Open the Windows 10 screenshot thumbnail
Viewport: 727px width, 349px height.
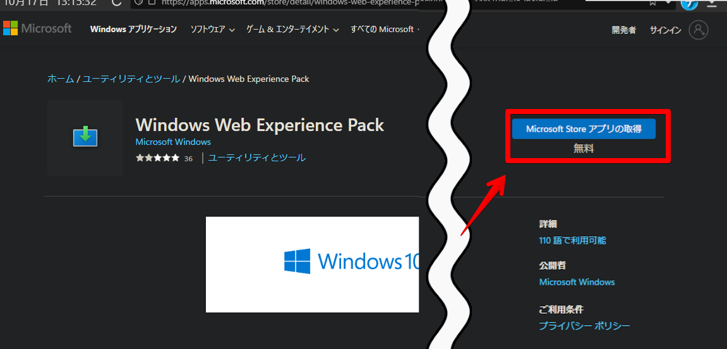click(312, 265)
